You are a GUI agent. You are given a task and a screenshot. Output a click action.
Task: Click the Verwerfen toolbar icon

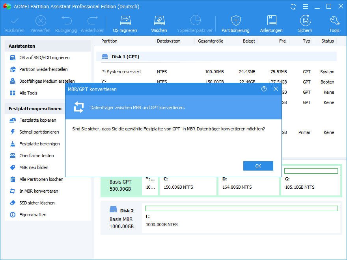click(41, 21)
